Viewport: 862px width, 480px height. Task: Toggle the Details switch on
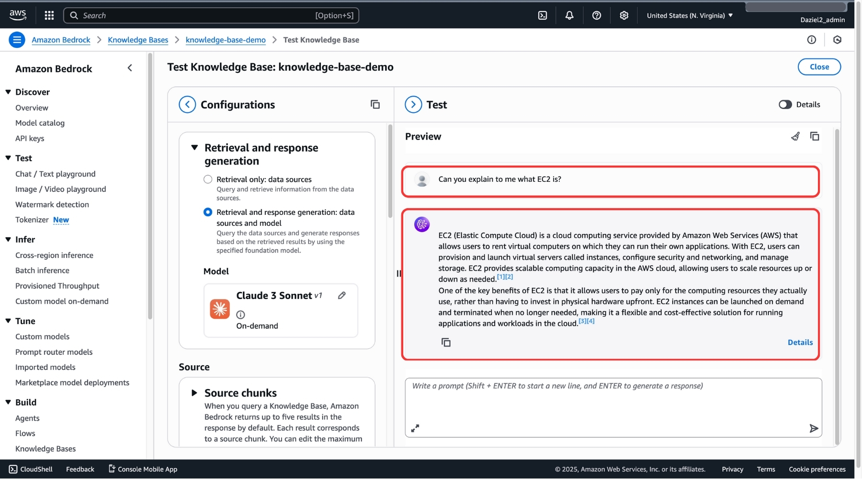click(x=785, y=105)
